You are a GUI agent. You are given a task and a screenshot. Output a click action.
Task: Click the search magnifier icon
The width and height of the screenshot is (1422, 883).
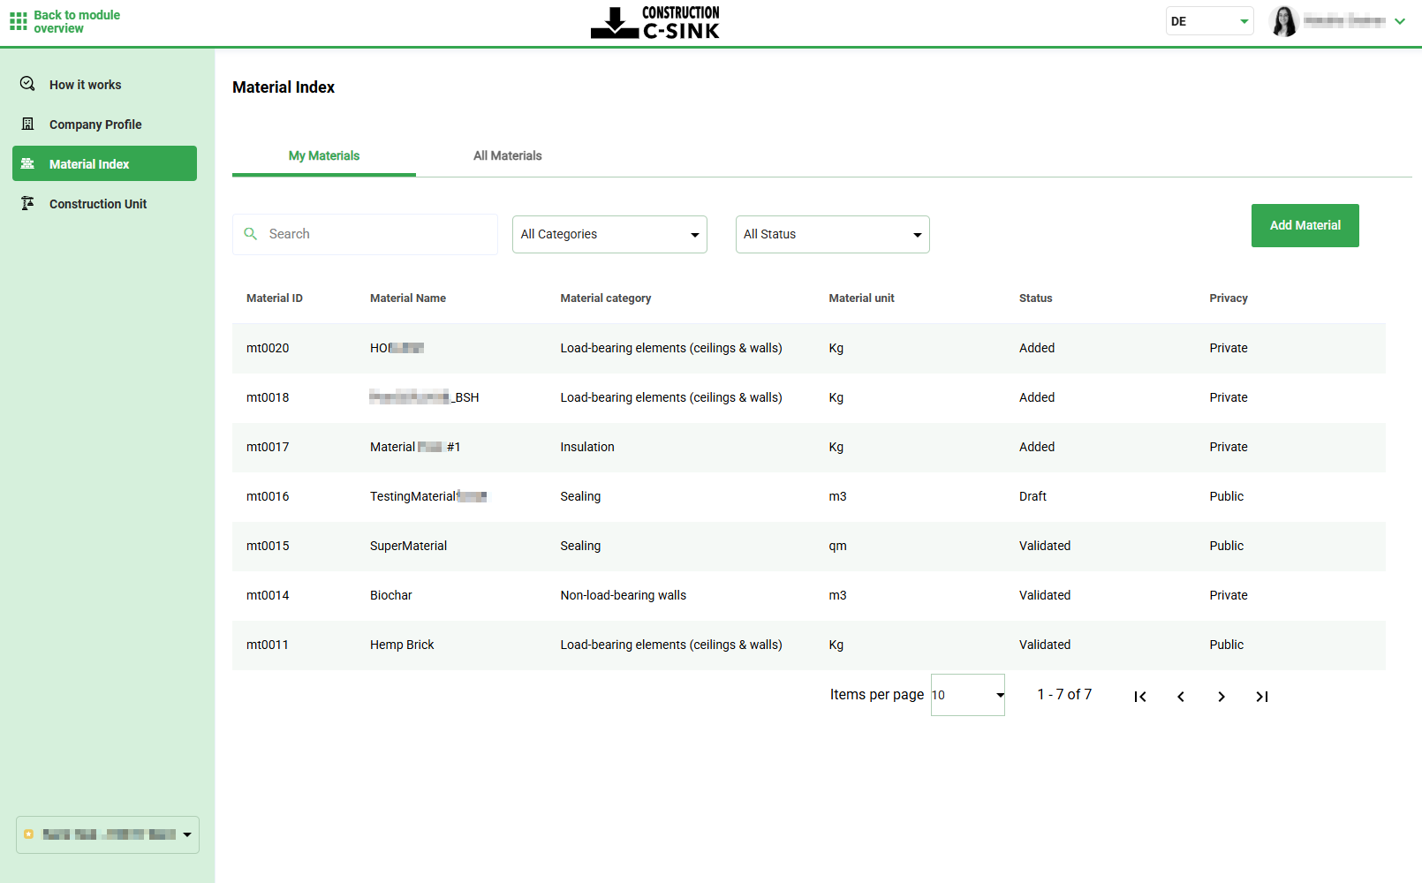tap(251, 233)
